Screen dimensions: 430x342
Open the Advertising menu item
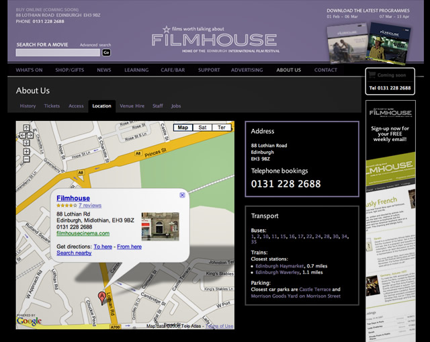(x=247, y=70)
